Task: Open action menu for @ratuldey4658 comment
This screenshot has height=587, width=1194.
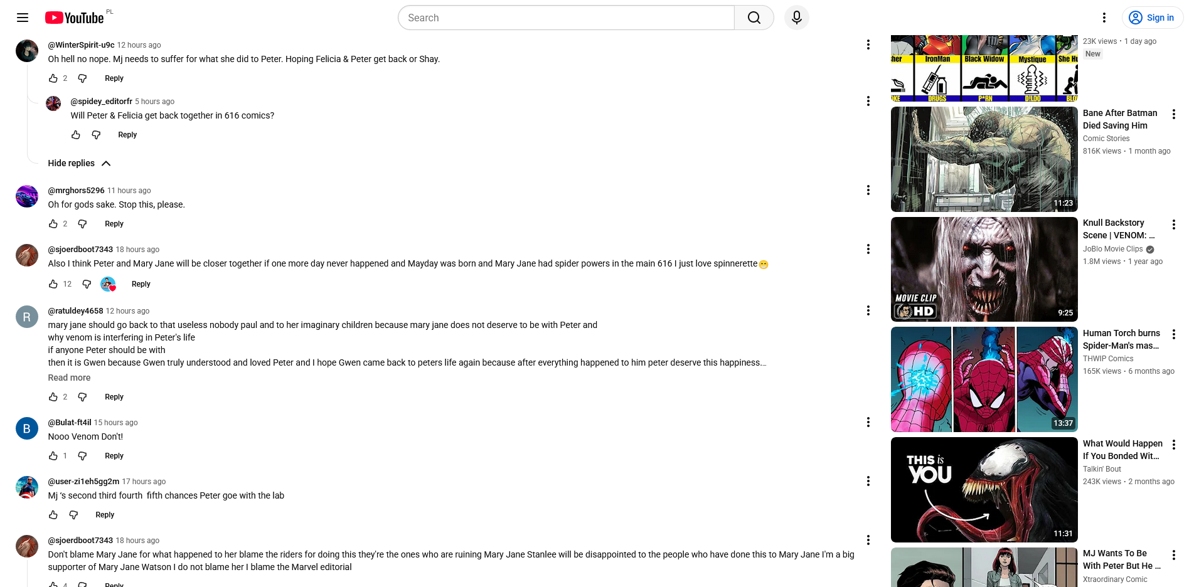Action: point(868,310)
